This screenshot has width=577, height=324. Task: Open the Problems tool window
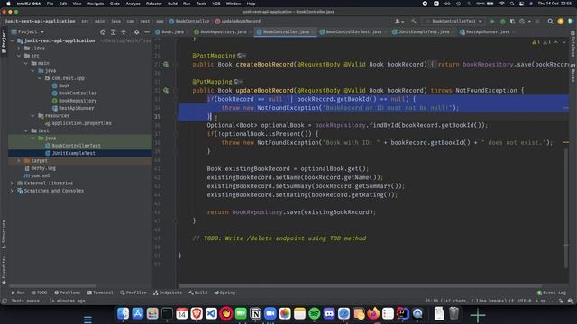tap(68, 292)
